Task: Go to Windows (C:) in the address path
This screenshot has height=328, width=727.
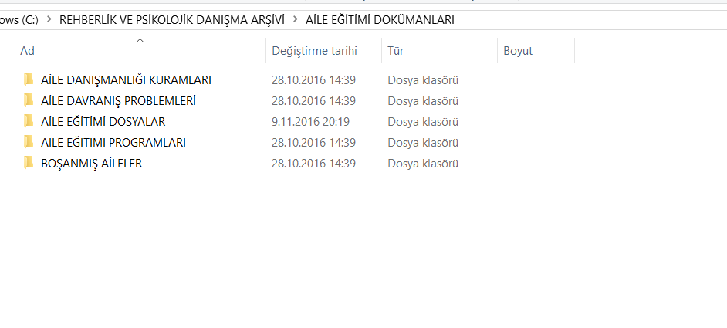Action: [19, 19]
